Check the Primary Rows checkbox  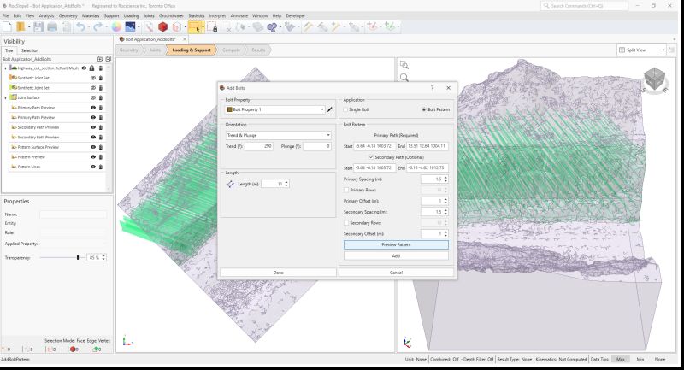pyautogui.click(x=346, y=190)
